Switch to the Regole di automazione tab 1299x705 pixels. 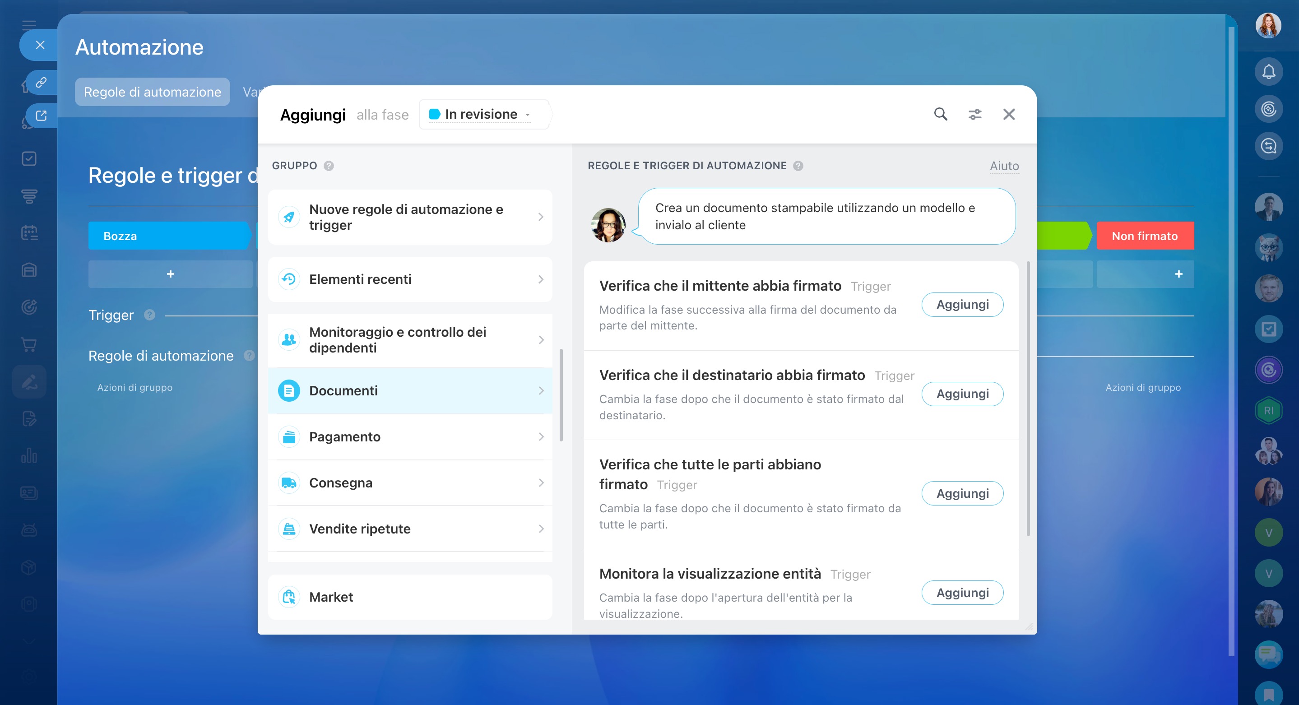pos(152,92)
